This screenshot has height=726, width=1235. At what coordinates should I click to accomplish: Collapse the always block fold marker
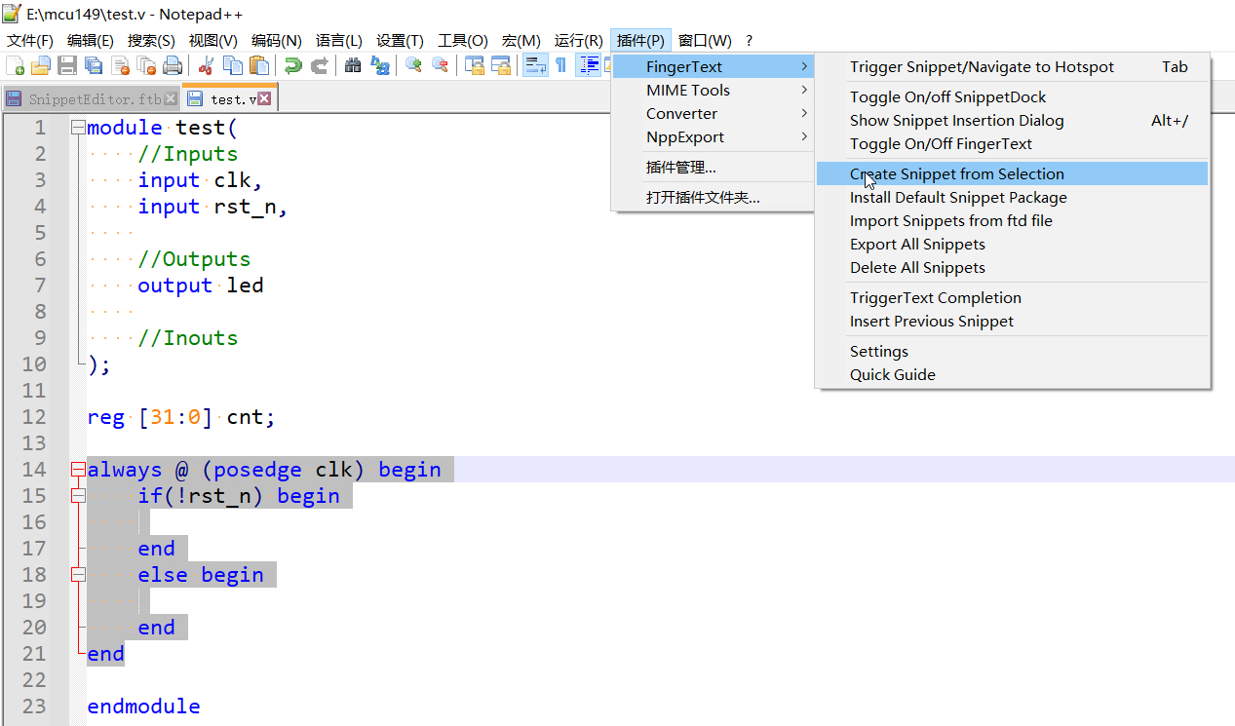(77, 469)
